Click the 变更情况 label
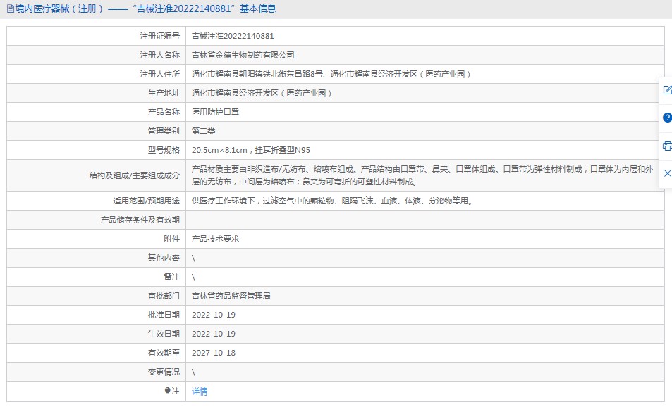Image resolution: width=672 pixels, height=407 pixels. (x=164, y=372)
